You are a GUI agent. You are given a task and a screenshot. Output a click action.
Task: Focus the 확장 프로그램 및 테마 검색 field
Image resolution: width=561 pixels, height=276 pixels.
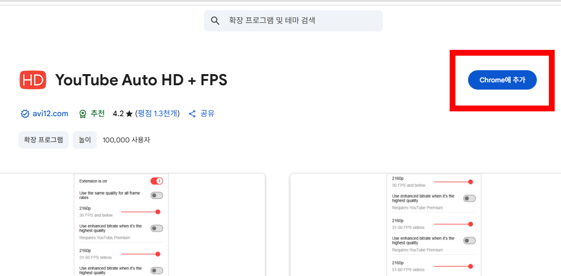[x=293, y=21]
